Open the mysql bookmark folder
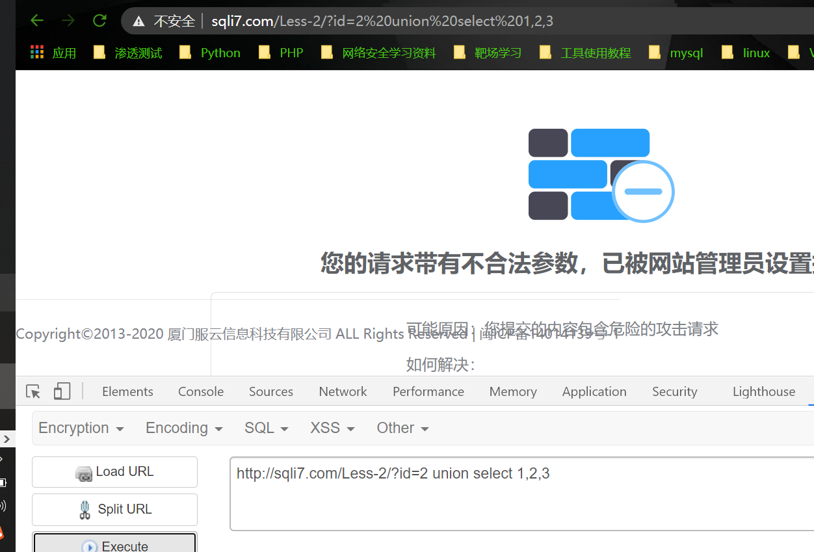Viewport: 814px width, 552px height. [676, 53]
